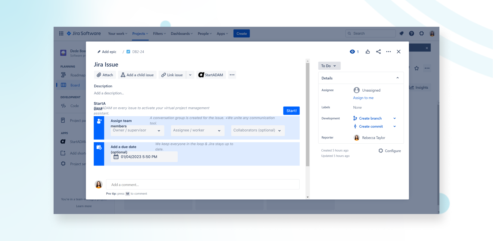Image resolution: width=493 pixels, height=241 pixels.
Task: Click the Search box
Action: (x=371, y=33)
